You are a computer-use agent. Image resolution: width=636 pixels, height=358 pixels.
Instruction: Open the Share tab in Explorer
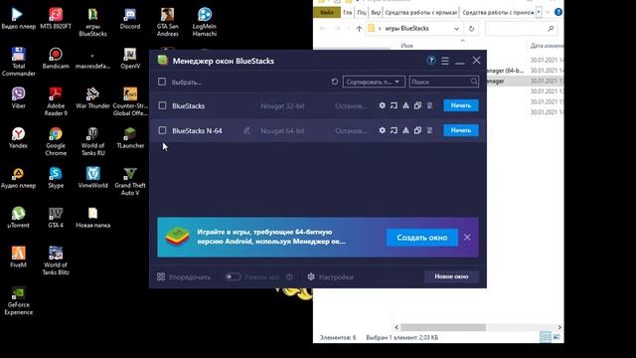coord(362,13)
